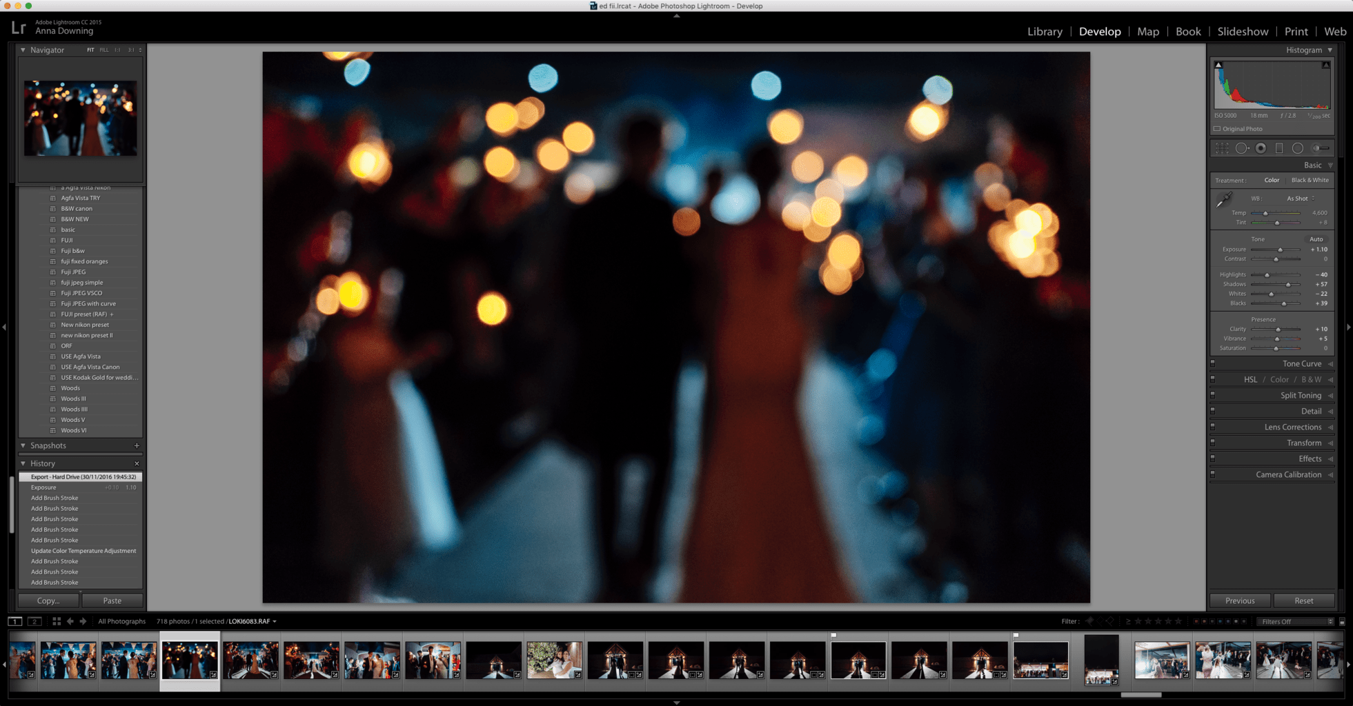Collapse the Navigator panel
1353x706 pixels.
tap(23, 50)
